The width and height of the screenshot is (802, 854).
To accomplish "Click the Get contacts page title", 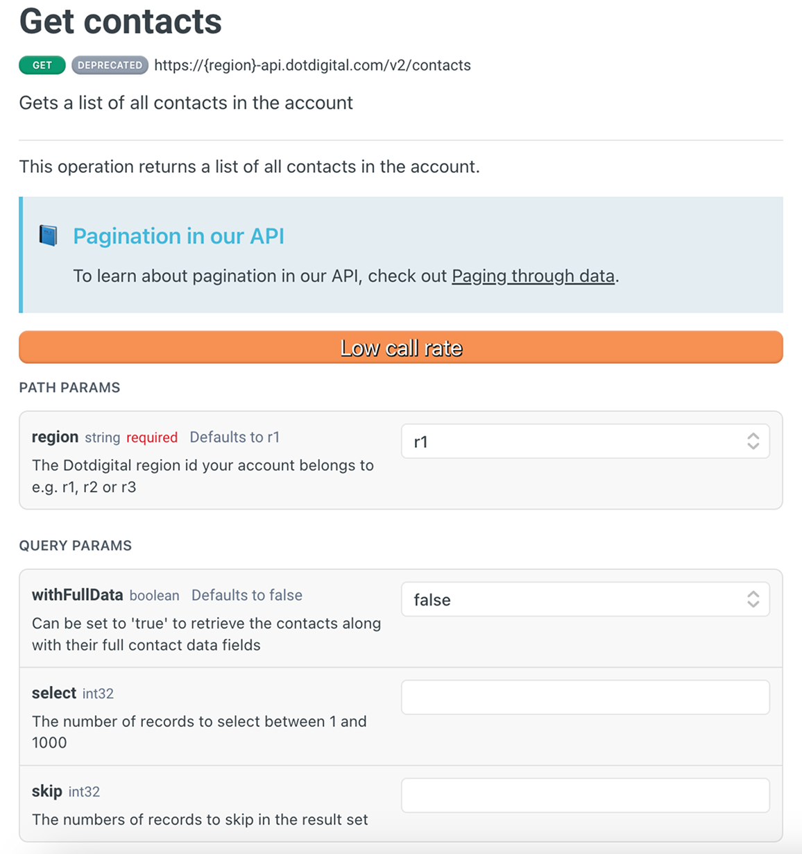I will [120, 22].
